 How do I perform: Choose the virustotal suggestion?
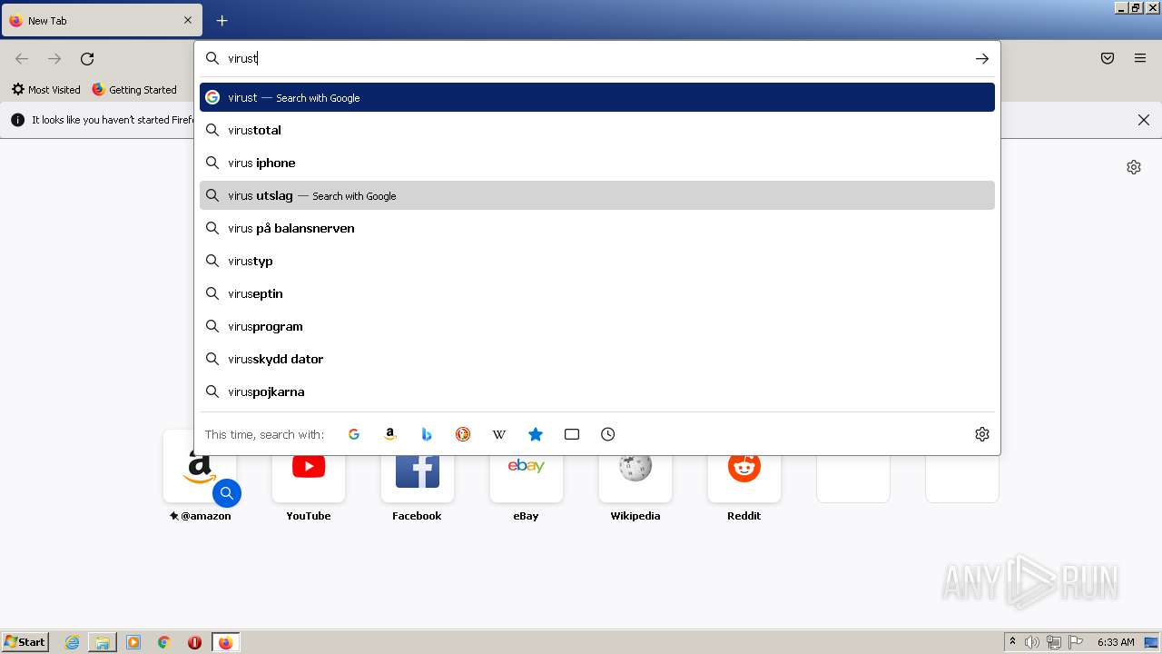[x=597, y=130]
